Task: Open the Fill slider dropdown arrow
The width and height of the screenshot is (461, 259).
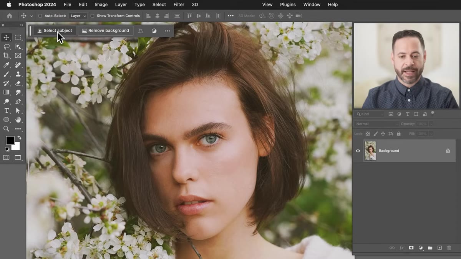Action: click(431, 134)
